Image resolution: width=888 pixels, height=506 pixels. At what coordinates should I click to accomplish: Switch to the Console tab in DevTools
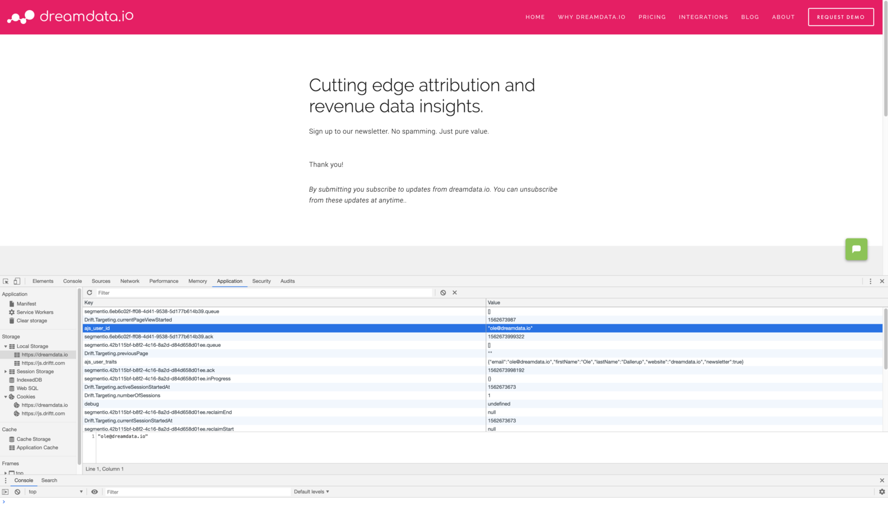[x=72, y=281]
